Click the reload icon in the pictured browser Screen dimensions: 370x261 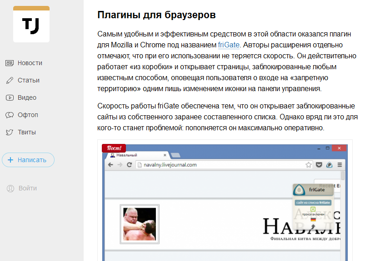129,165
